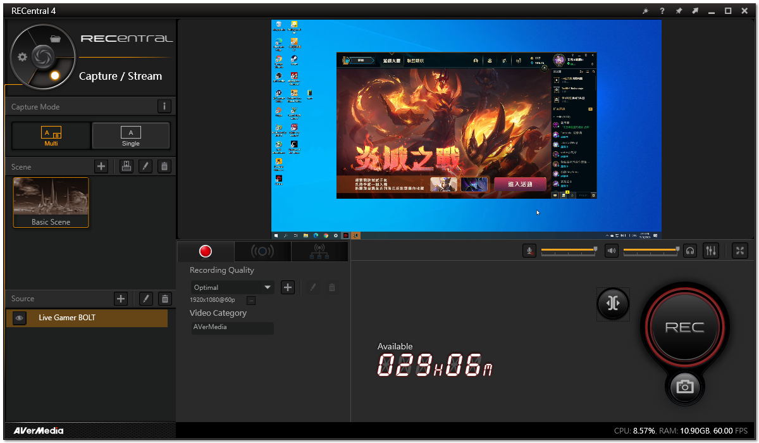
Task: Click the arrow icon in title bar
Action: pos(695,11)
